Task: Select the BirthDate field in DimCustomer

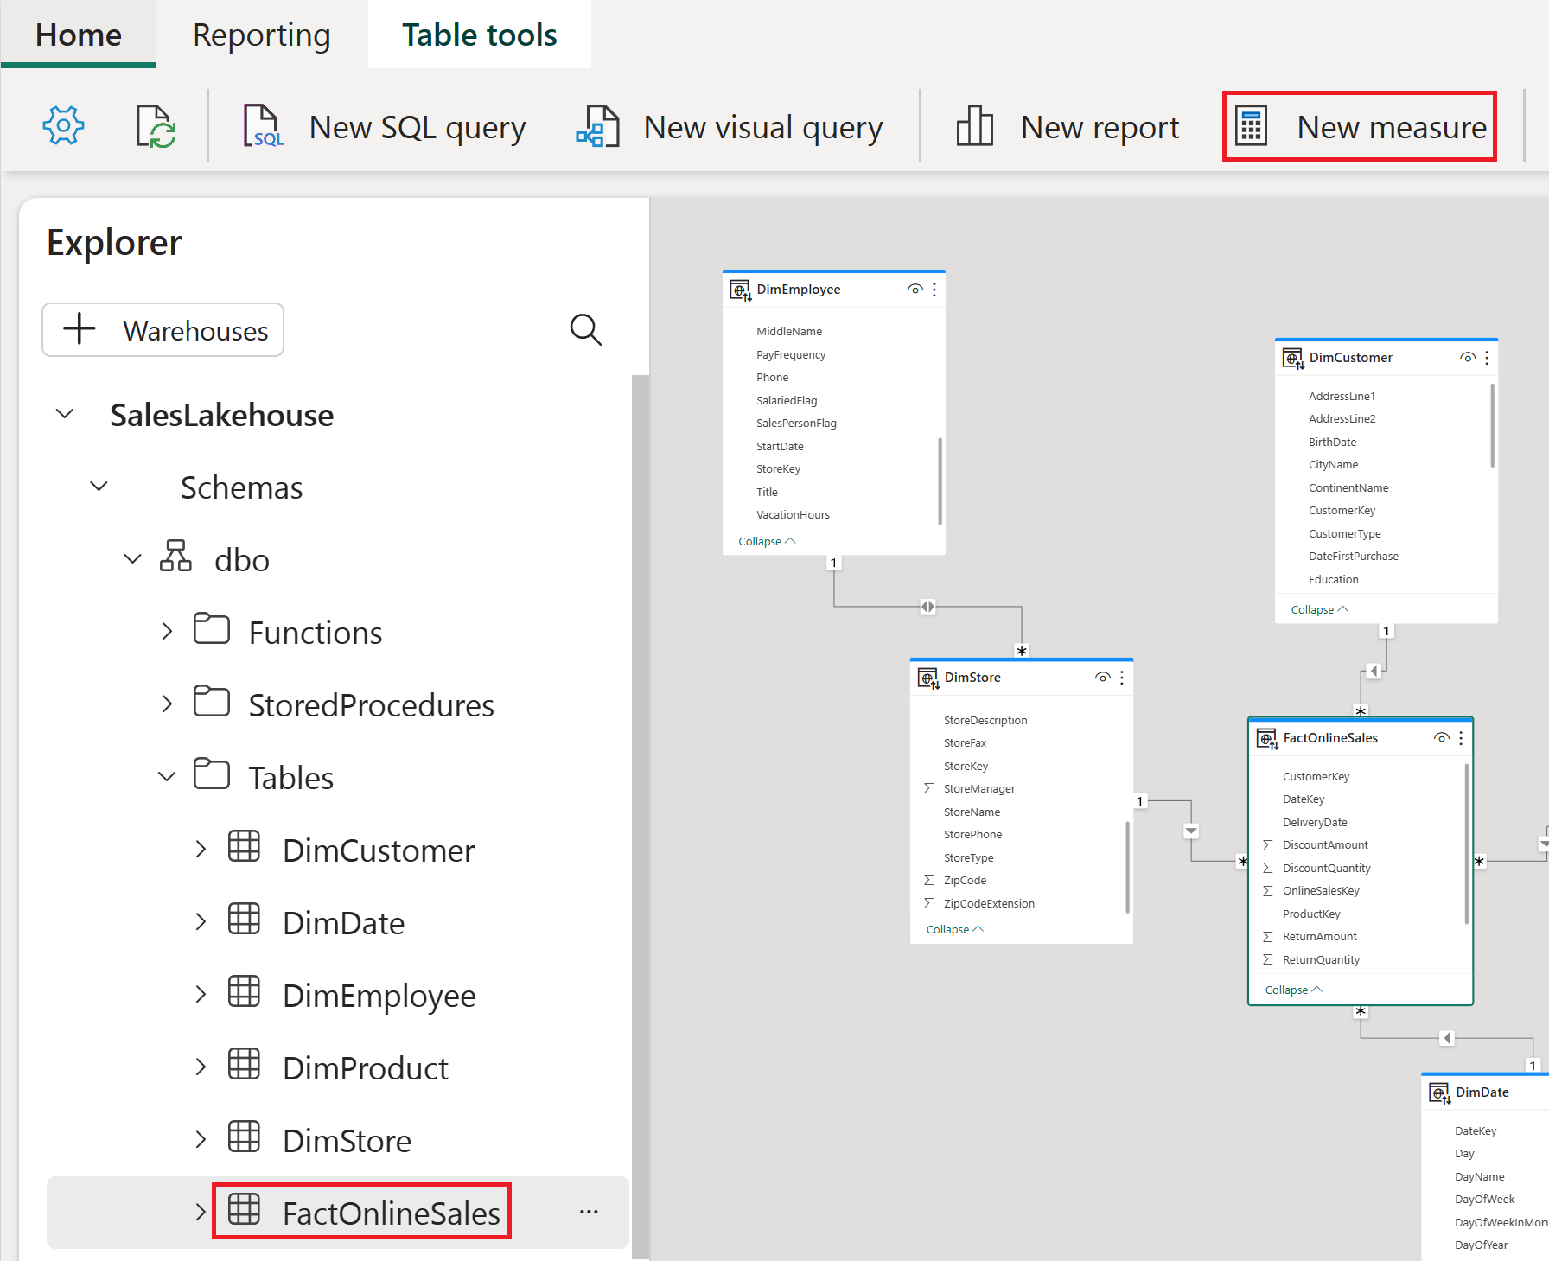Action: tap(1332, 442)
